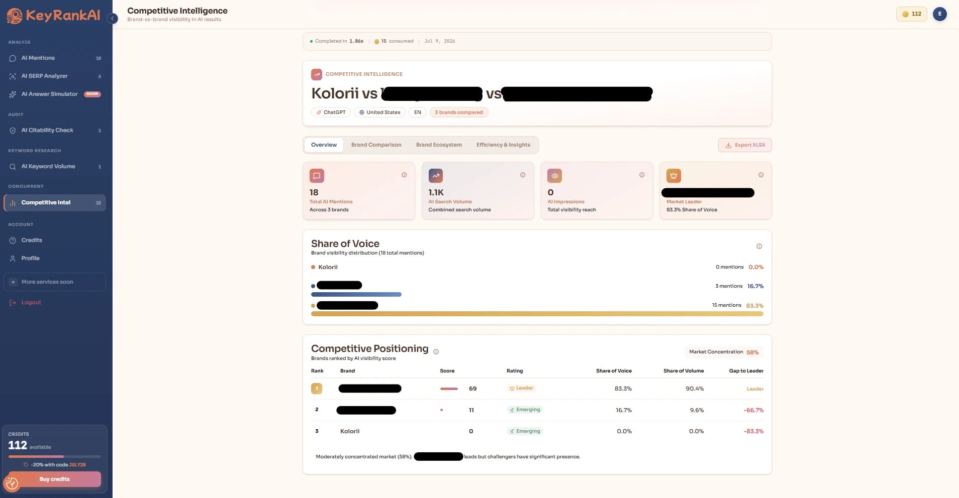This screenshot has width=959, height=498.
Task: Show info next to the Competitive Positioning heading
Action: point(436,352)
